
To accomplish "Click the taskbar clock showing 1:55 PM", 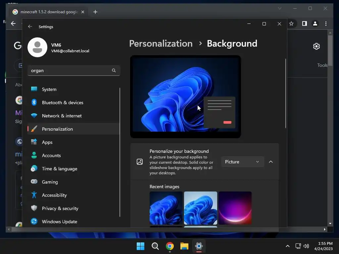I will [x=323, y=246].
